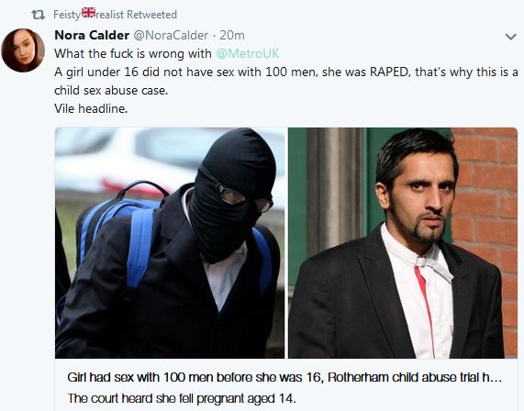Click the retweet arrows icon above the tweet
Viewport: 524px width, 411px height.
pos(38,15)
